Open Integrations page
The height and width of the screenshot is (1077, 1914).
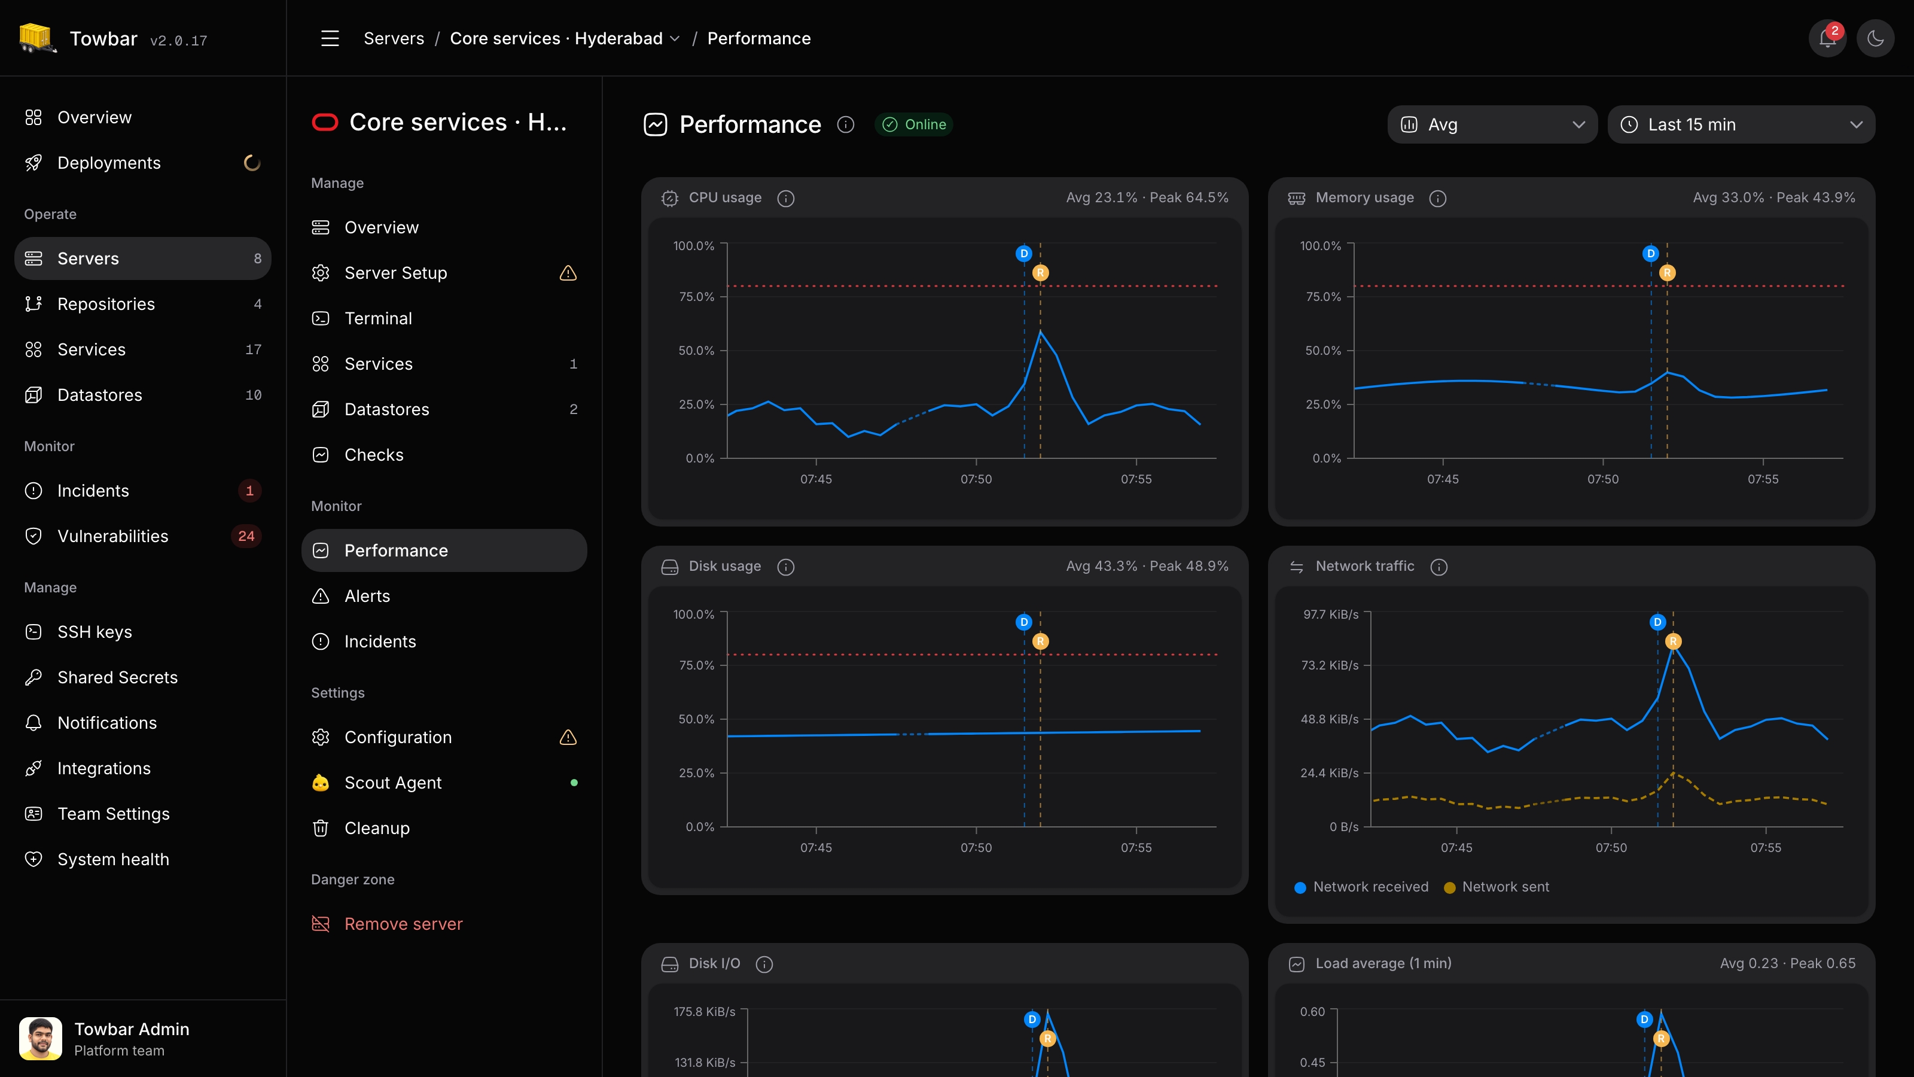143,768
